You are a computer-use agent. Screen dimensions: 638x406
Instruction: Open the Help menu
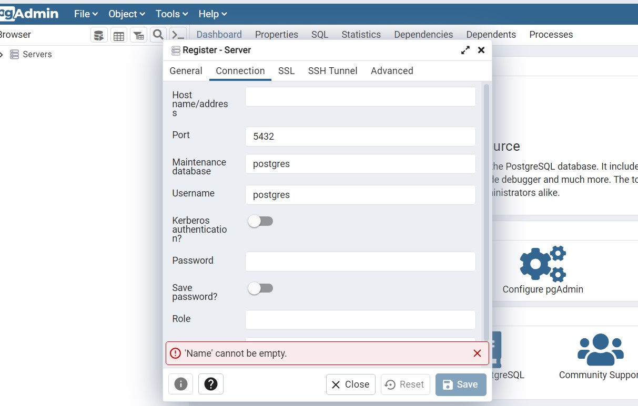click(213, 14)
